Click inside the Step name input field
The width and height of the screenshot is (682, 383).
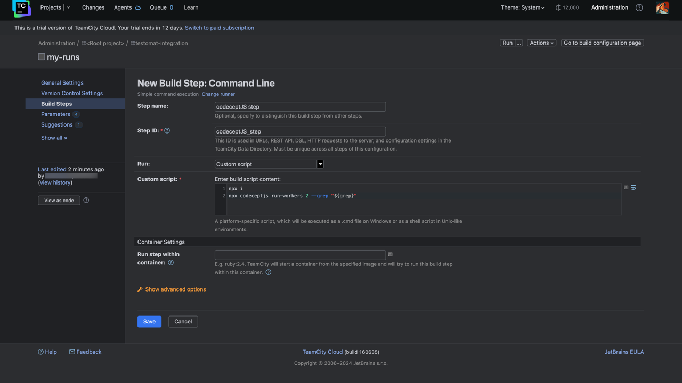(299, 106)
